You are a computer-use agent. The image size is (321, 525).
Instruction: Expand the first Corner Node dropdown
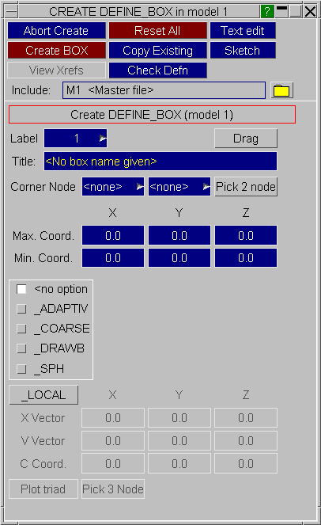coord(113,187)
